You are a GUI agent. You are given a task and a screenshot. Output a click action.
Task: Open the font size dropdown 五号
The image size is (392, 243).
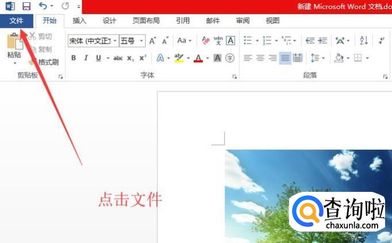pyautogui.click(x=132, y=41)
